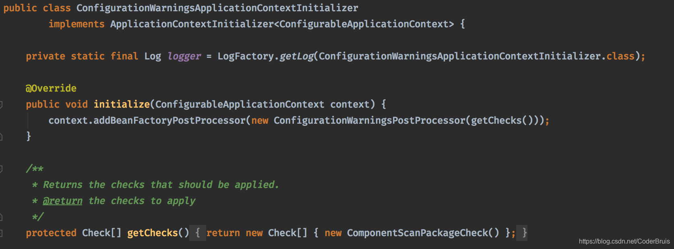Collapse the Javadoc comment fold marker
Viewport: 674px width, 249px height.
(1, 169)
